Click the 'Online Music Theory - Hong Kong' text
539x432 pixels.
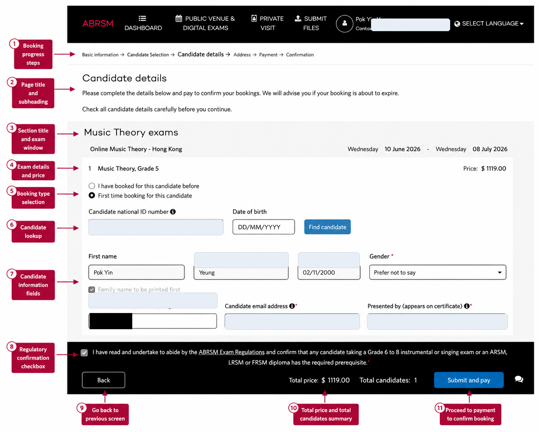click(x=136, y=149)
